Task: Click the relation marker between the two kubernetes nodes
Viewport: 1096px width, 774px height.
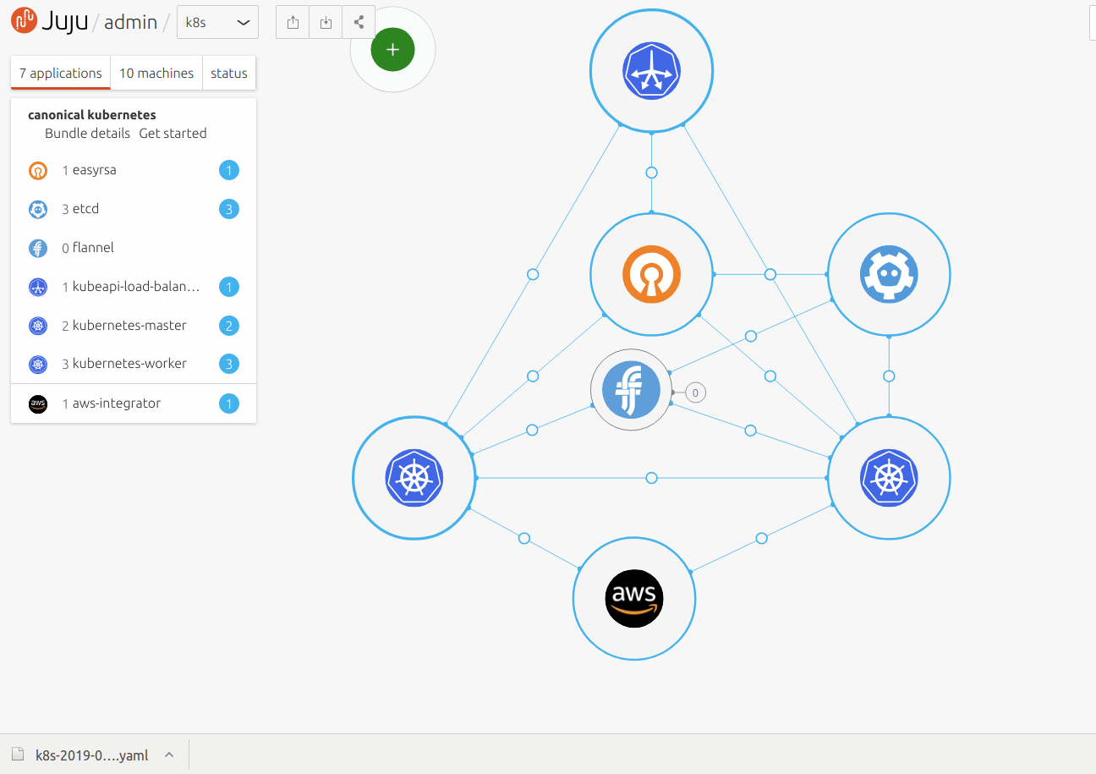Action: tap(651, 478)
